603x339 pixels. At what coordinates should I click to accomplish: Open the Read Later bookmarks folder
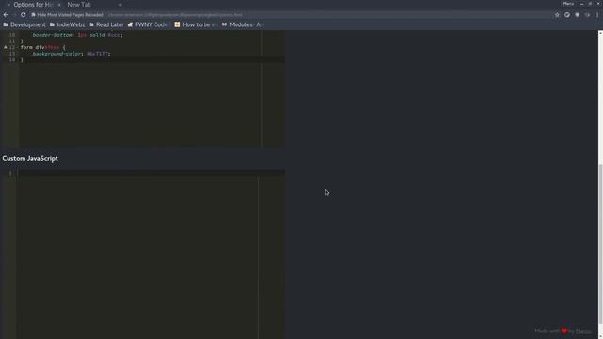(x=106, y=24)
